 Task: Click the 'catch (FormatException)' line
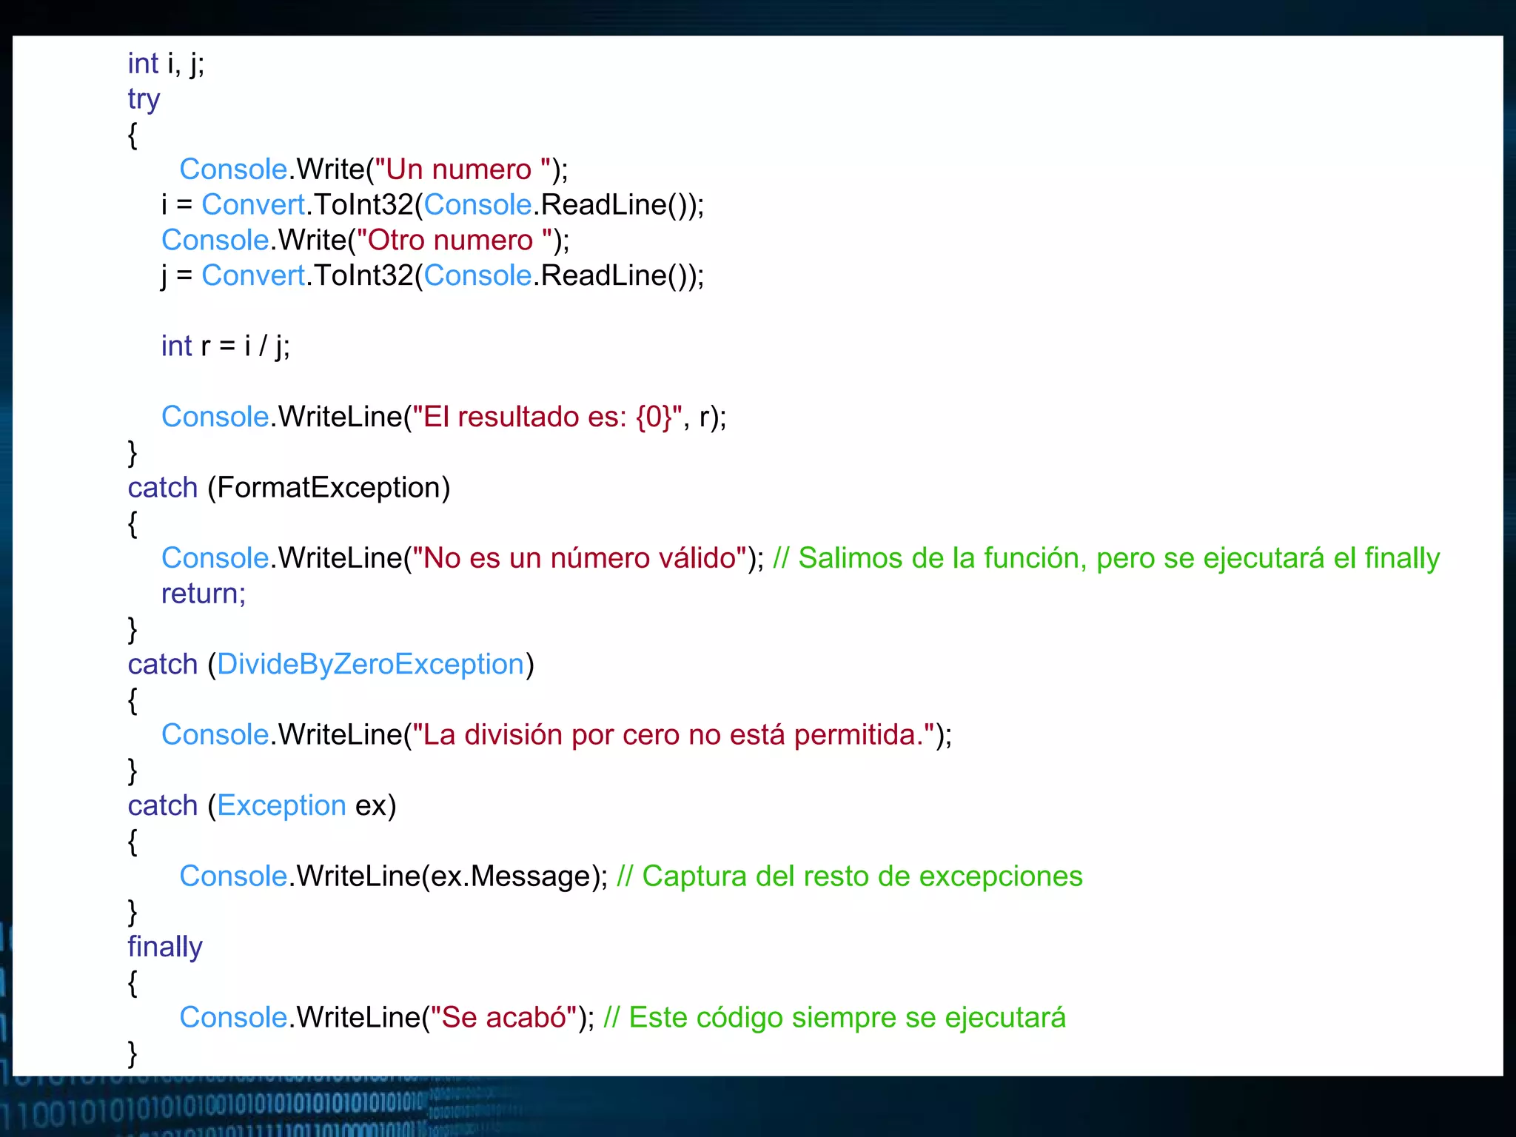[289, 488]
